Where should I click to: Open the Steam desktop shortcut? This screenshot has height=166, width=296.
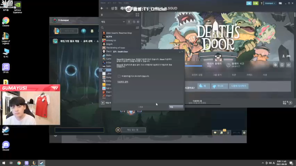coord(6,131)
